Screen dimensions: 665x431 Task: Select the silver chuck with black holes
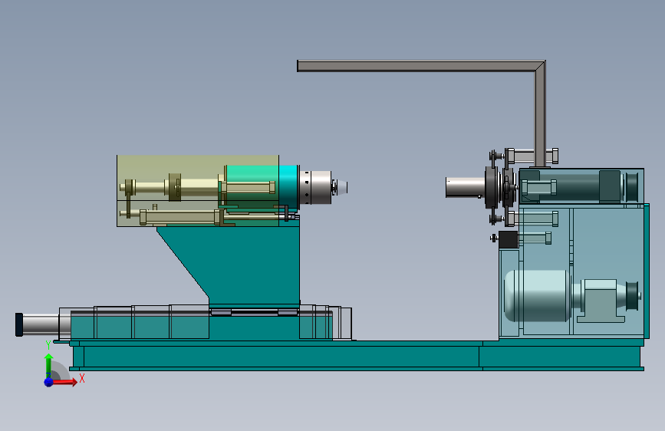tap(315, 187)
